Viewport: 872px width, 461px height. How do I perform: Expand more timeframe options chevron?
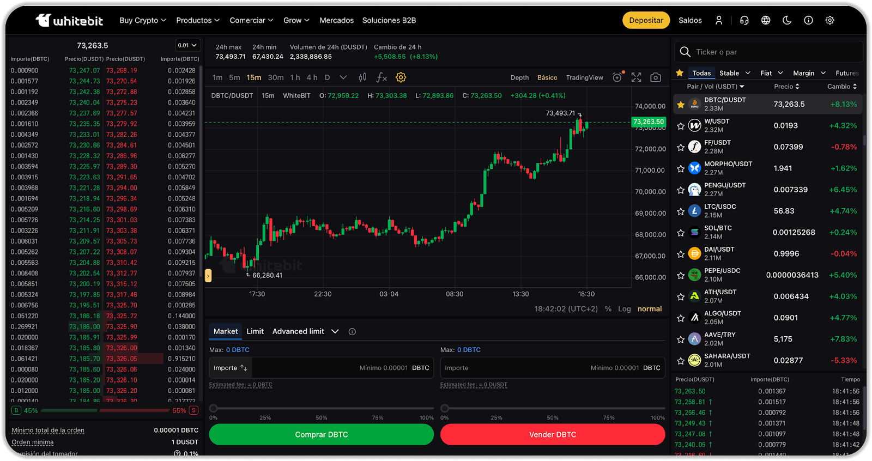pyautogui.click(x=343, y=77)
